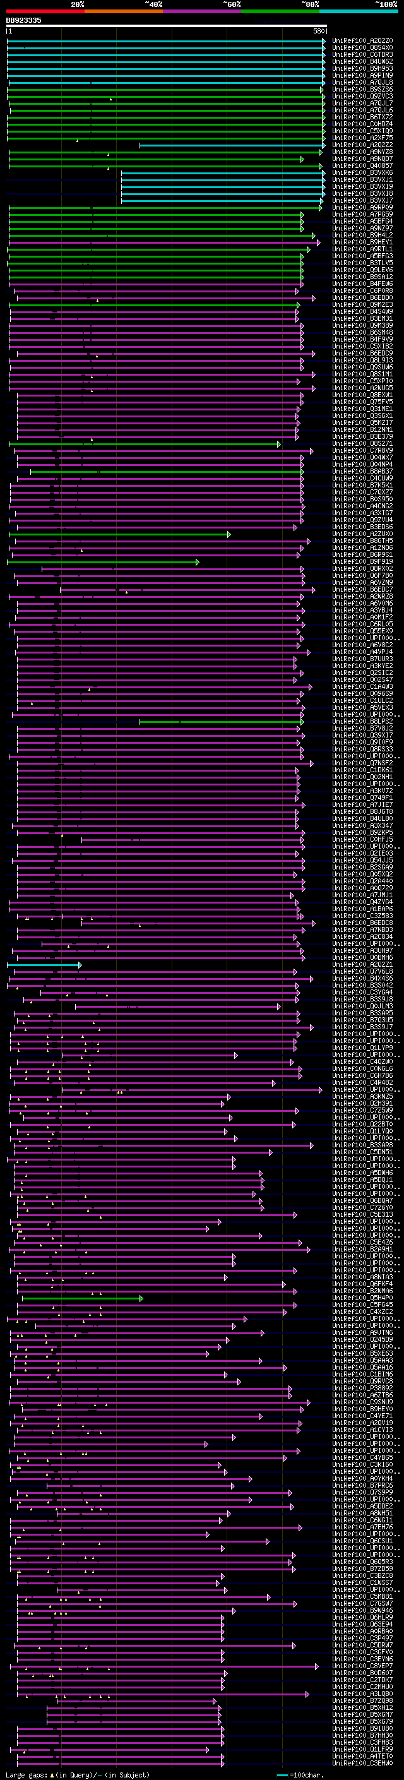
Task: Click the short green bar of UniRef100_A2ZUX0
Action: pos(119,534)
